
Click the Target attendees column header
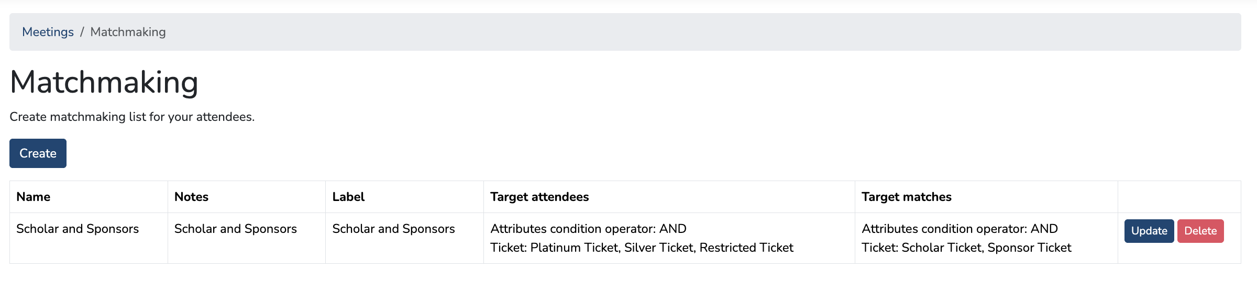(539, 197)
